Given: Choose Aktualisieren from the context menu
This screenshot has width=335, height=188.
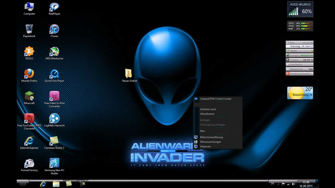Looking at the screenshot, I should click(x=218, y=114).
